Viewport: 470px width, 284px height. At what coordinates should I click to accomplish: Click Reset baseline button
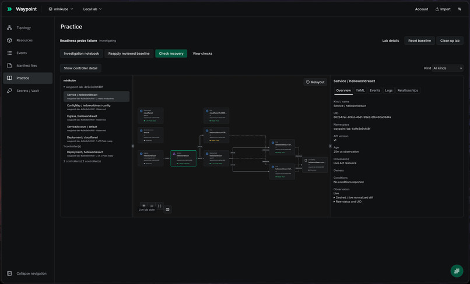(419, 41)
